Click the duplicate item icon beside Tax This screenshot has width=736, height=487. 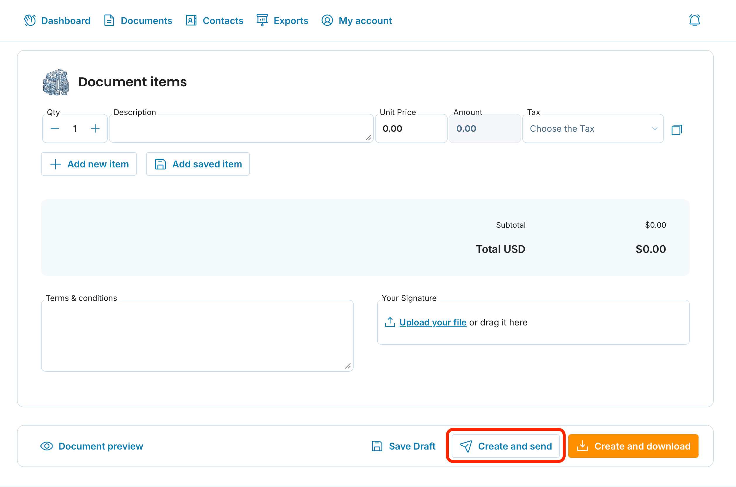pyautogui.click(x=677, y=130)
